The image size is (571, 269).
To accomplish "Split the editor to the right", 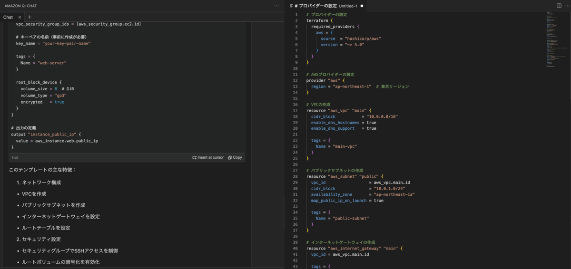I will [559, 6].
